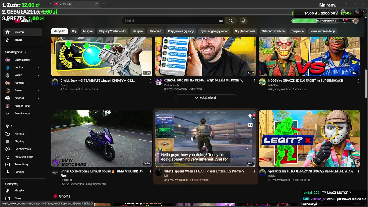The width and height of the screenshot is (368, 207).
Task: Open Kacper Rietz subscription channel
Action: pyautogui.click(x=22, y=106)
